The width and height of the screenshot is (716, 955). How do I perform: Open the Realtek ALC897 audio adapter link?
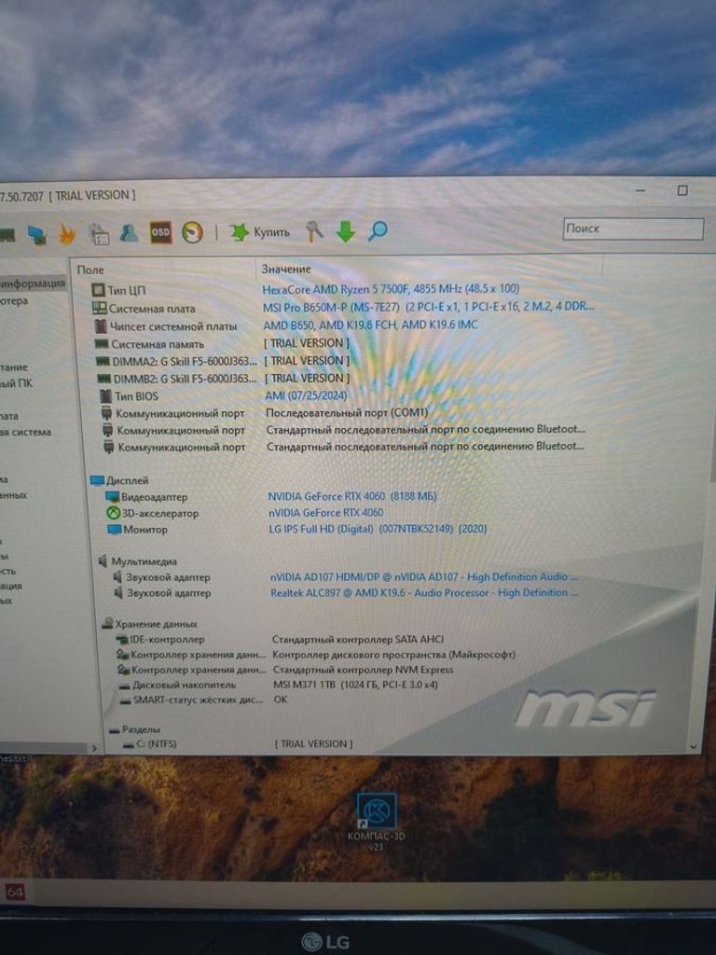pyautogui.click(x=424, y=592)
